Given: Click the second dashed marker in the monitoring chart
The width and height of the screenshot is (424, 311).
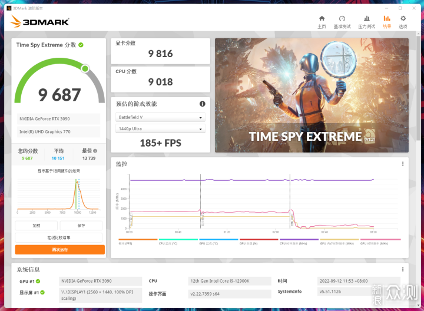Looking at the screenshot, I should point(290,201).
